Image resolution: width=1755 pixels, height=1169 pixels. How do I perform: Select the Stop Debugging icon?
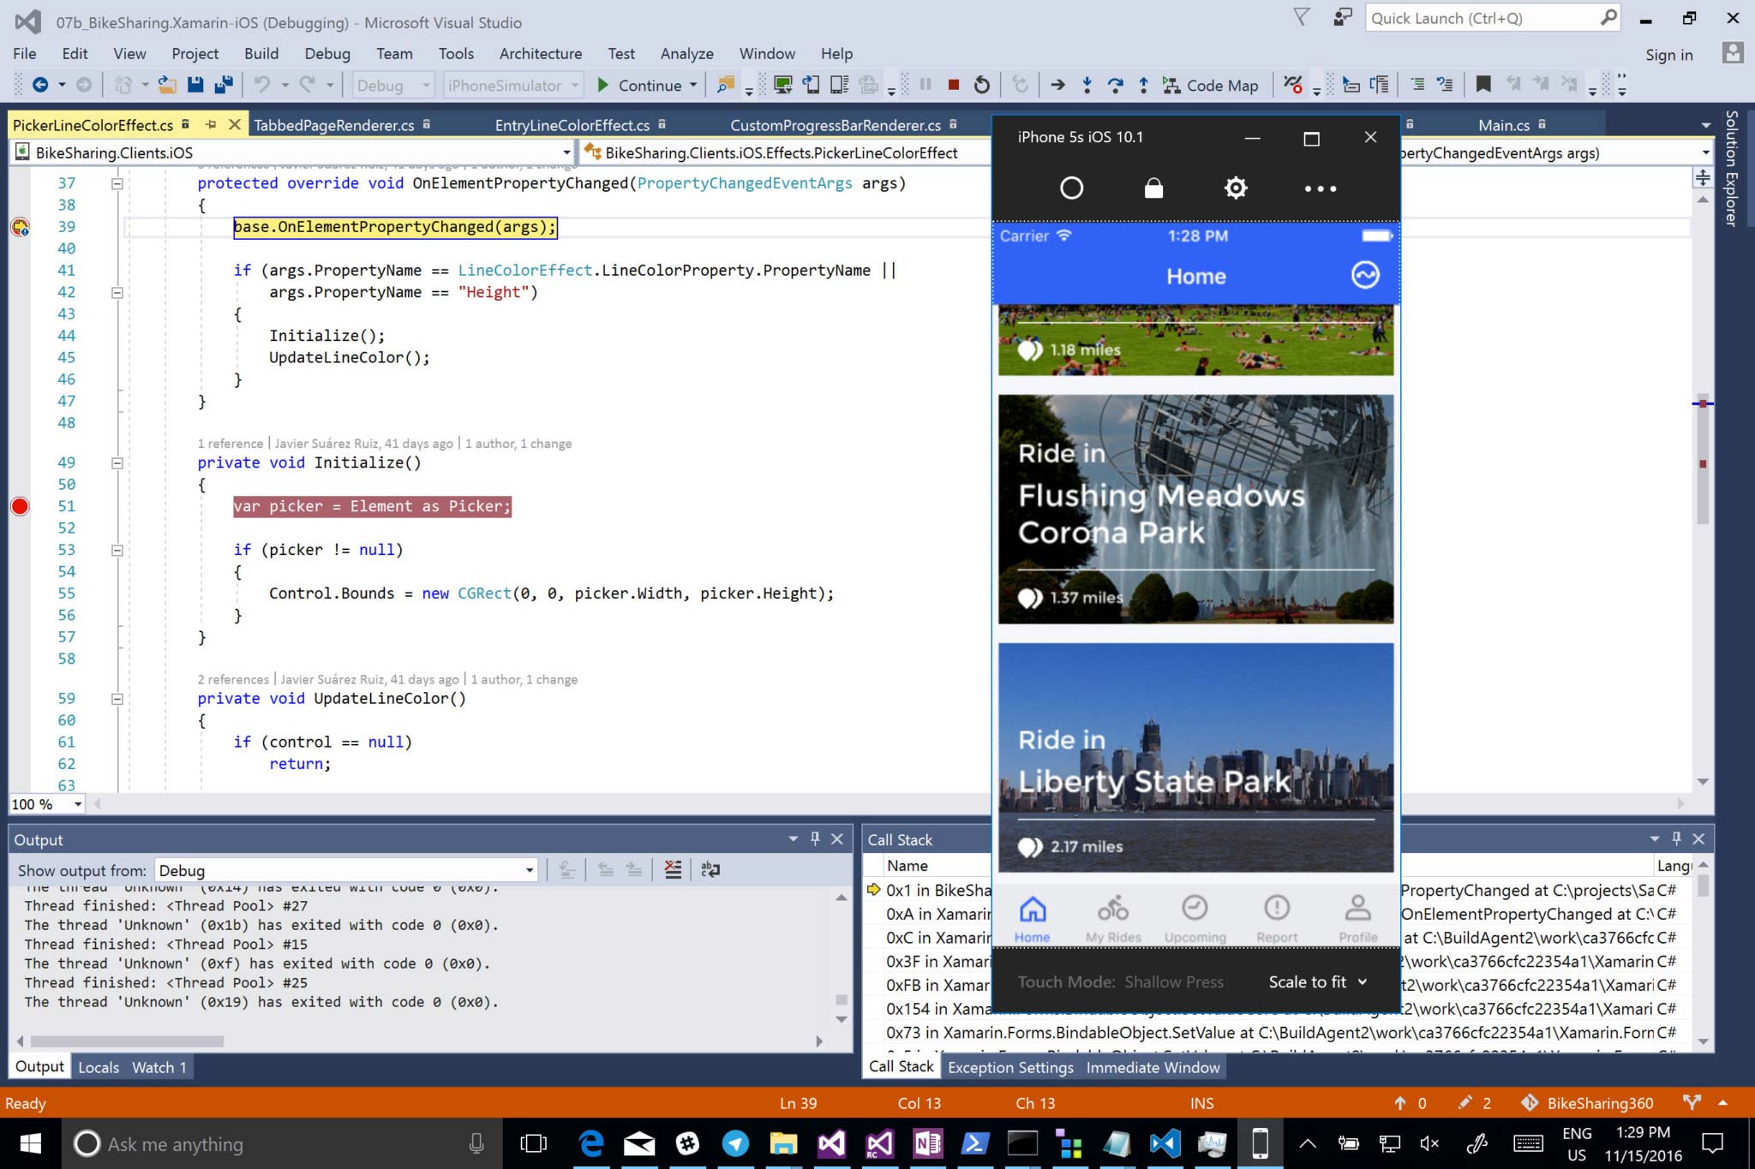coord(953,84)
